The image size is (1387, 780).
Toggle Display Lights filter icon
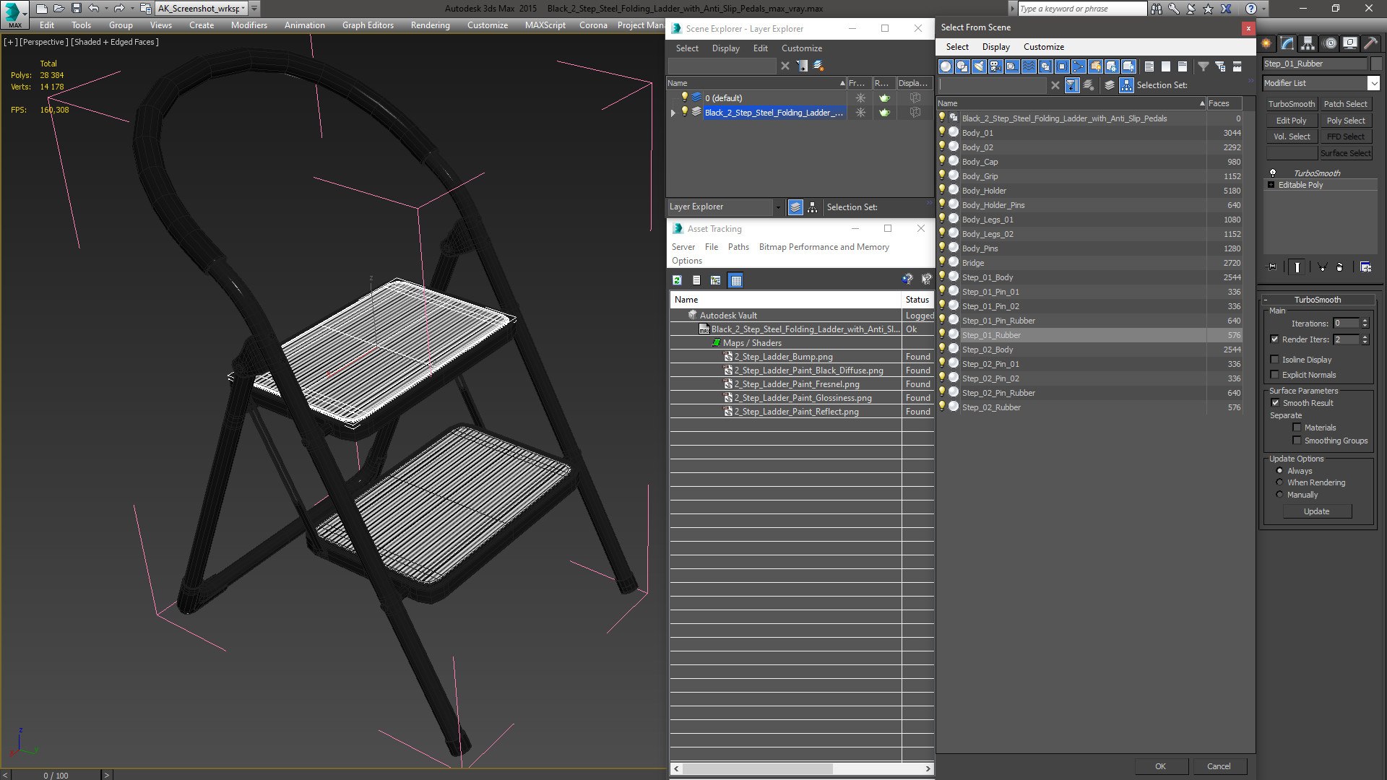tap(979, 66)
